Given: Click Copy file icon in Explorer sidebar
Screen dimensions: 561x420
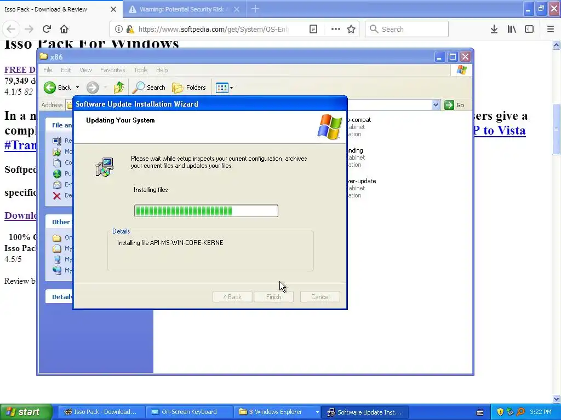Looking at the screenshot, I should point(57,162).
